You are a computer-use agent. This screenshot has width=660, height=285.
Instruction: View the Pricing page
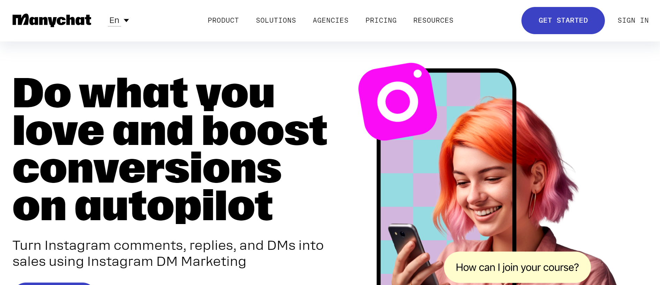(381, 21)
